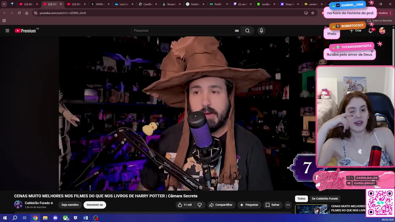Viewport: 395px width, 222px height.
Task: Go back in the browser
Action: (4, 13)
